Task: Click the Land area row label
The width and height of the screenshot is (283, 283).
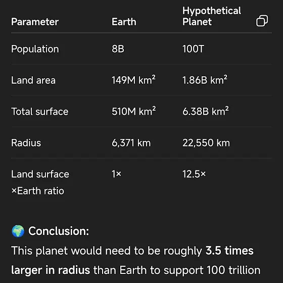Action: [x=33, y=80]
